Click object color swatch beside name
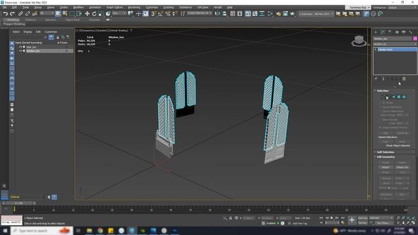Image resolution: width=418 pixels, height=235 pixels. point(415,39)
